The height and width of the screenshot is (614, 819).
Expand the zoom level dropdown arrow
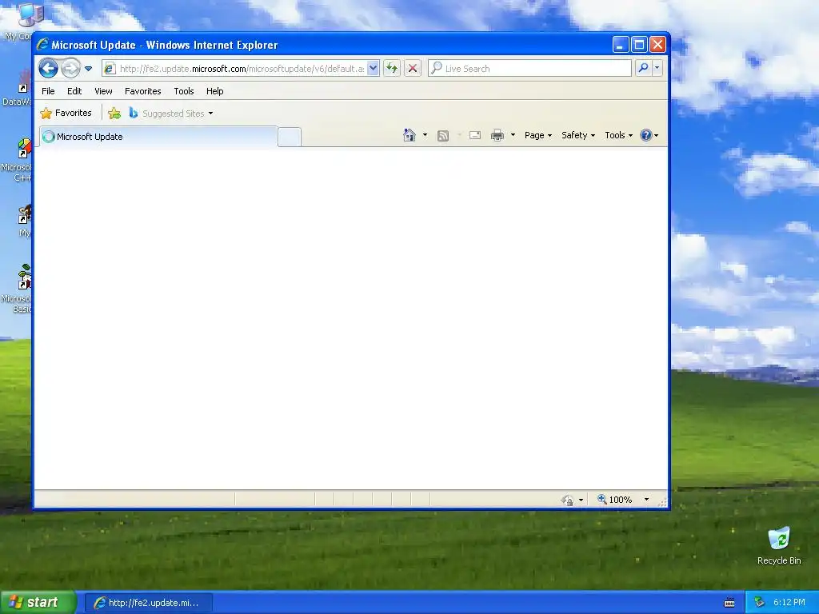coord(646,500)
